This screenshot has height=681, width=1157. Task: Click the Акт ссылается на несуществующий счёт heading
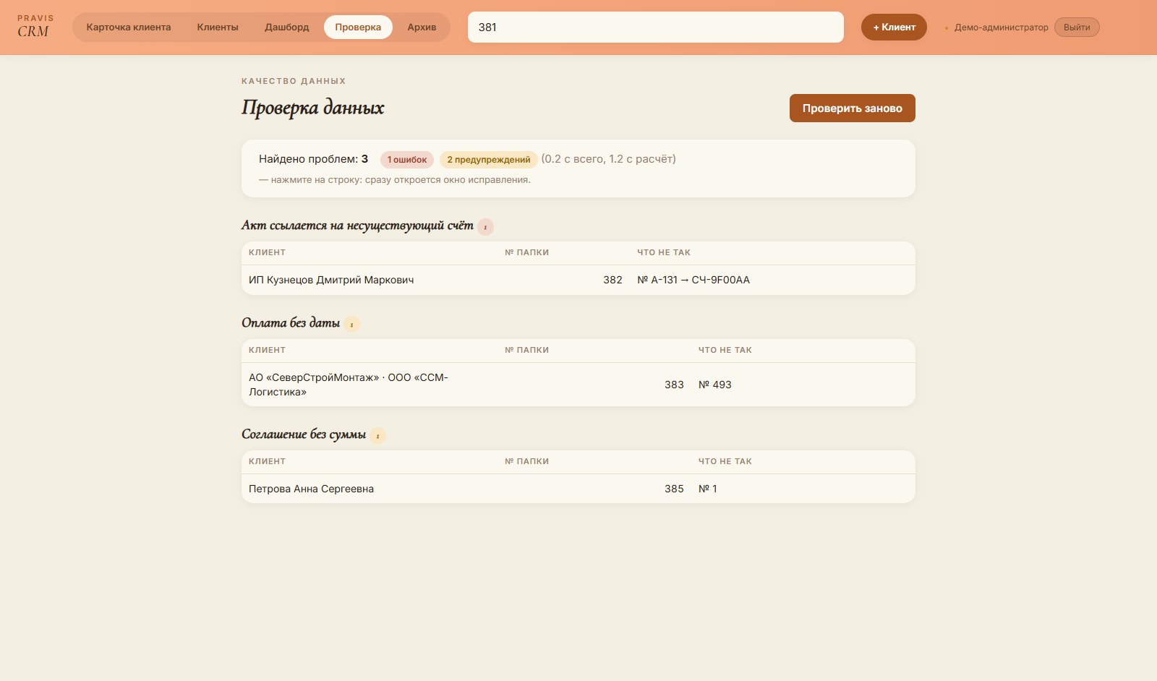(x=357, y=226)
